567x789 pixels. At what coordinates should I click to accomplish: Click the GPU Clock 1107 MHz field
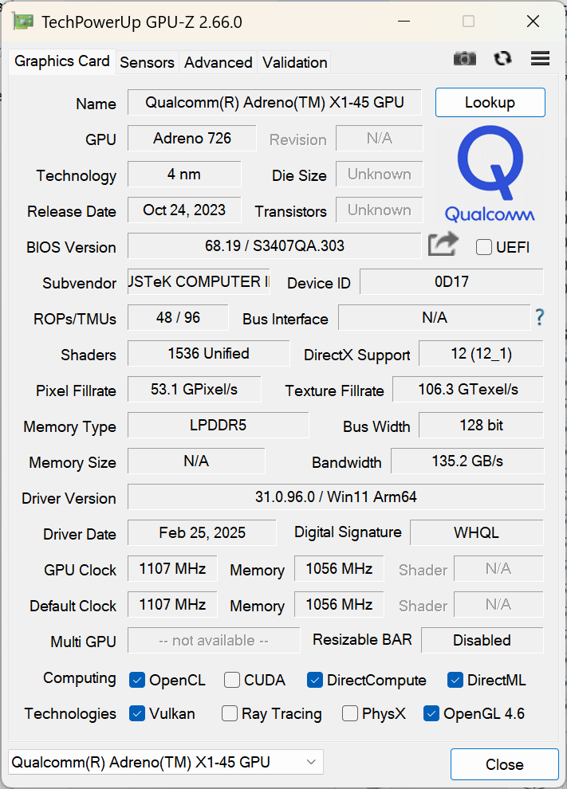172,568
